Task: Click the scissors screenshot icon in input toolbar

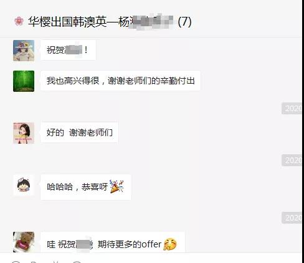Action: [x=55, y=262]
